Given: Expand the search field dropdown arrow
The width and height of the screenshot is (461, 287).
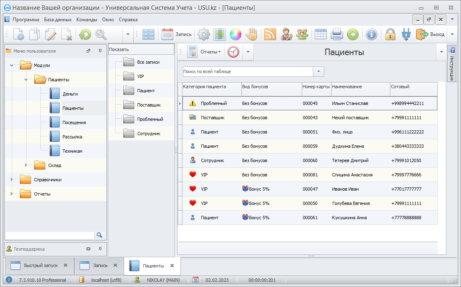Looking at the screenshot, I should (x=318, y=71).
